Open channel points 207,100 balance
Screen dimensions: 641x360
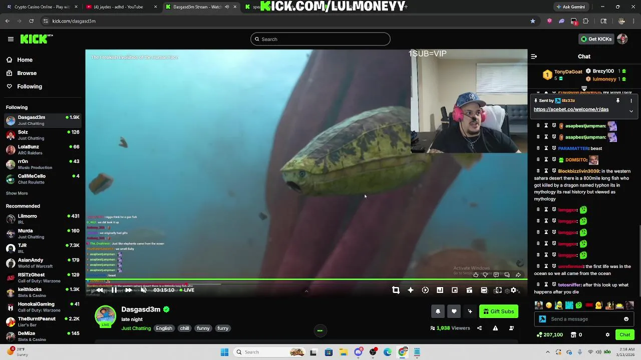[x=549, y=334]
